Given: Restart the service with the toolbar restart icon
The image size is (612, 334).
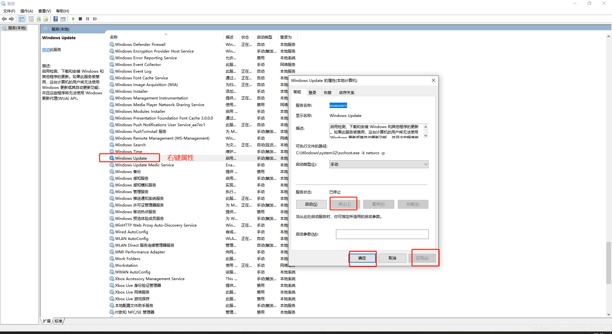Looking at the screenshot, I should point(95,19).
